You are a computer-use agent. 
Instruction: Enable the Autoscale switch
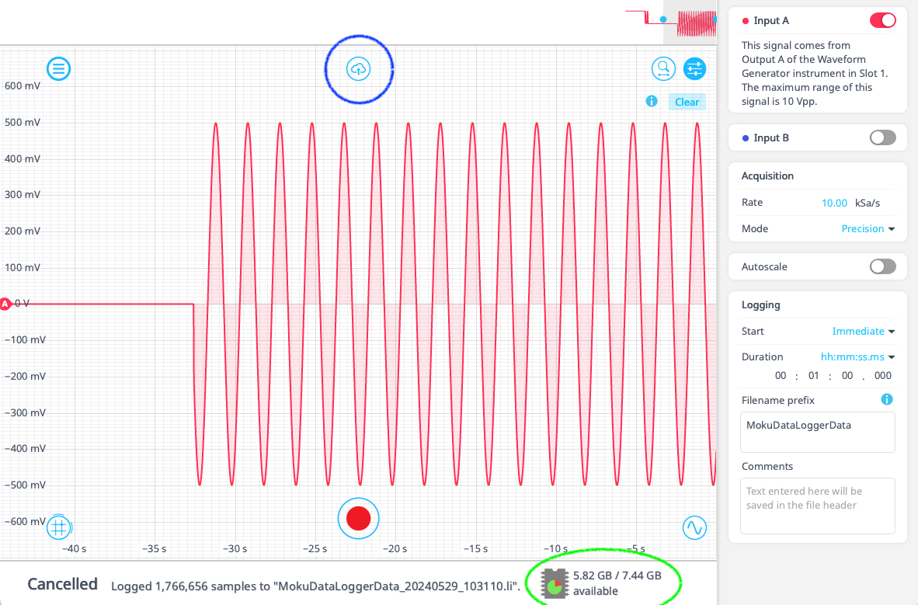883,266
